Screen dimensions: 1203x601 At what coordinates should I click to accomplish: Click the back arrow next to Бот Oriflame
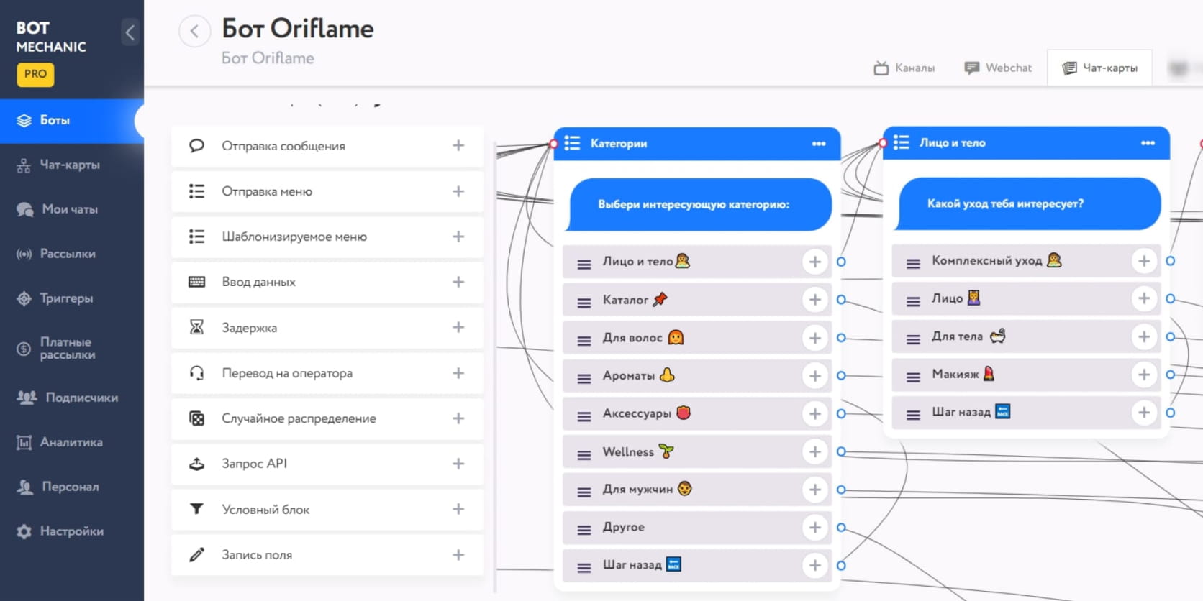[194, 32]
